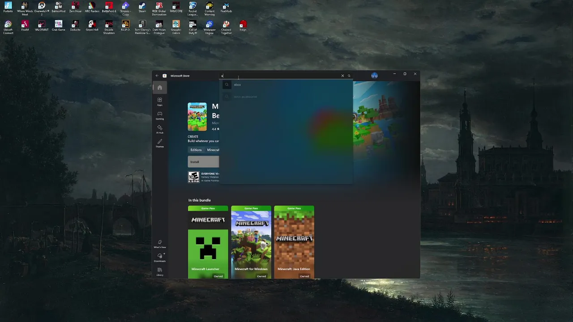Select Deducto desktop icon
Viewport: 573px width, 322px height.
(x=75, y=26)
